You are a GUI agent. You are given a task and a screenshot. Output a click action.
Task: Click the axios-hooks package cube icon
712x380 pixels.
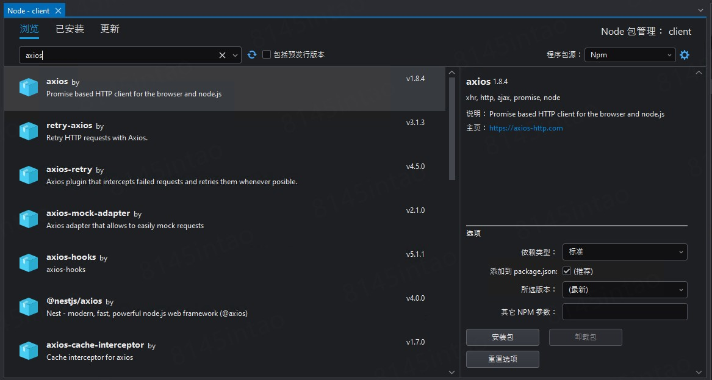29,263
